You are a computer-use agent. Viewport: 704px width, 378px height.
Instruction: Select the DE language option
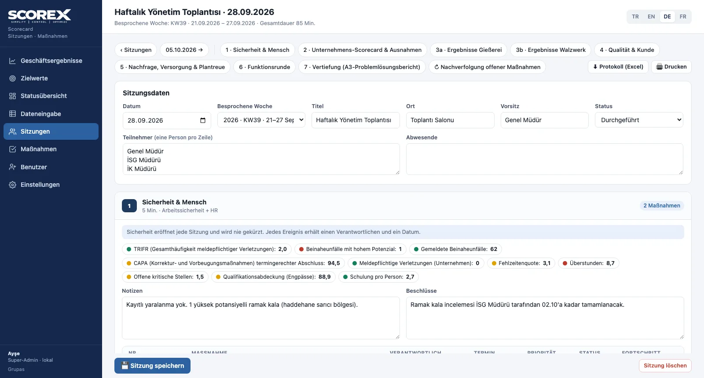point(667,17)
